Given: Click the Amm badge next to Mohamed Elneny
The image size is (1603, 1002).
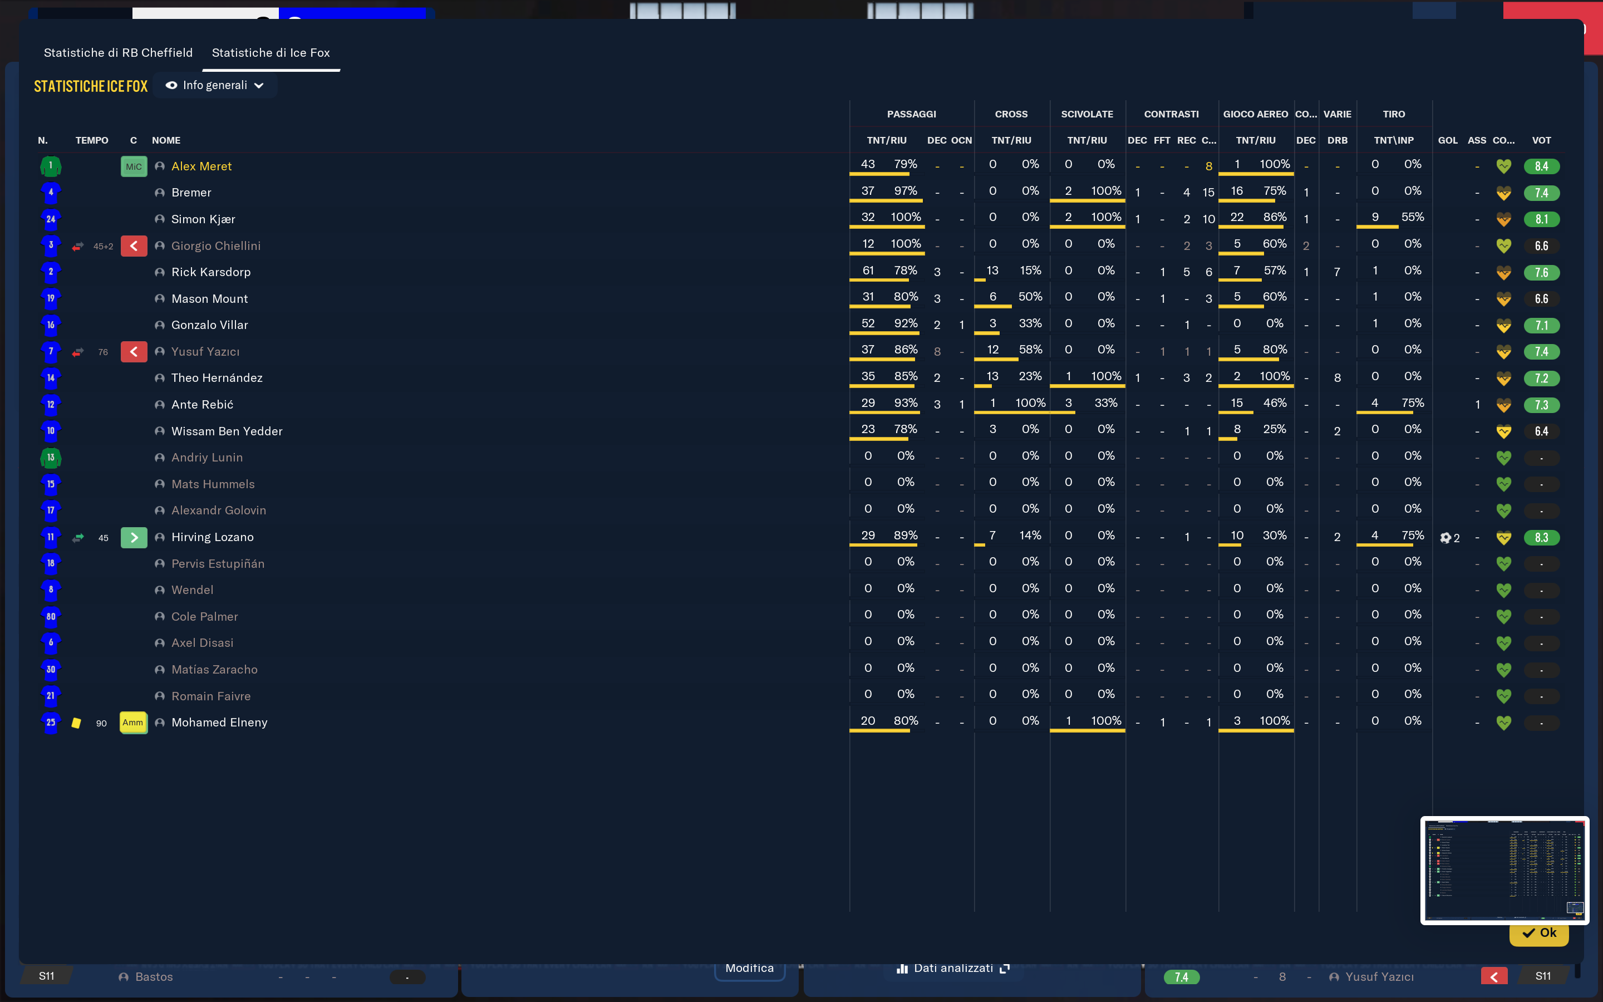Looking at the screenshot, I should point(132,723).
